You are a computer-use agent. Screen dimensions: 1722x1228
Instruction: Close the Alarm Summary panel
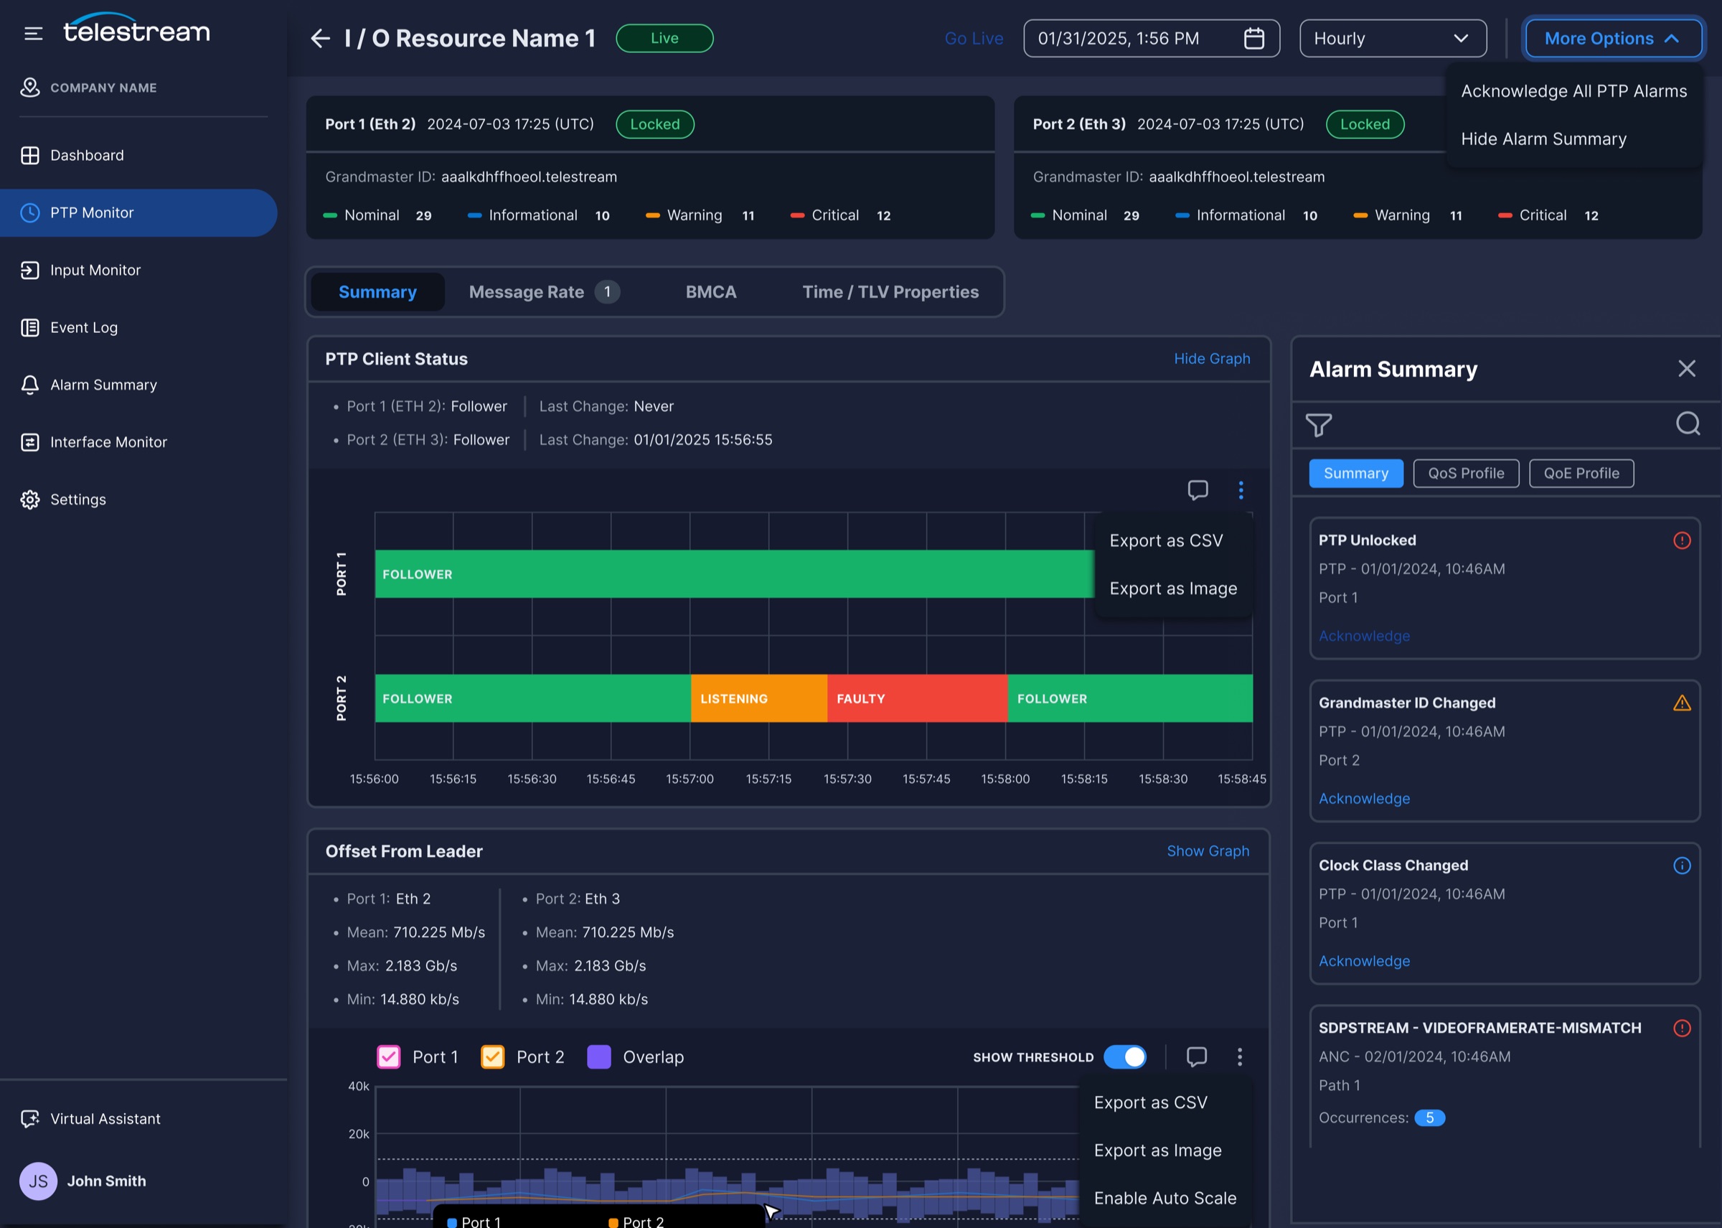[1686, 369]
